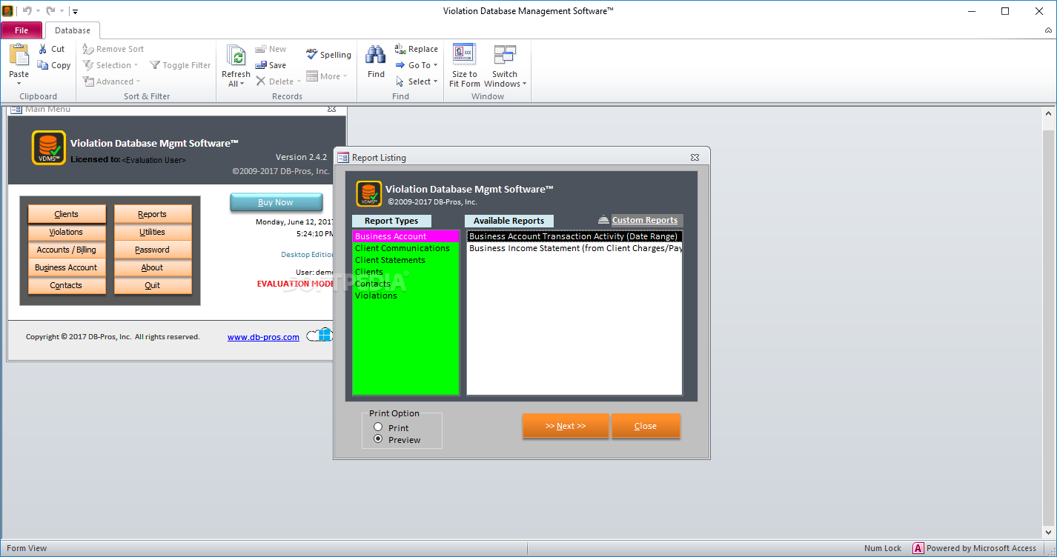Click the About button in Main Menu
1057x557 pixels.
(153, 267)
